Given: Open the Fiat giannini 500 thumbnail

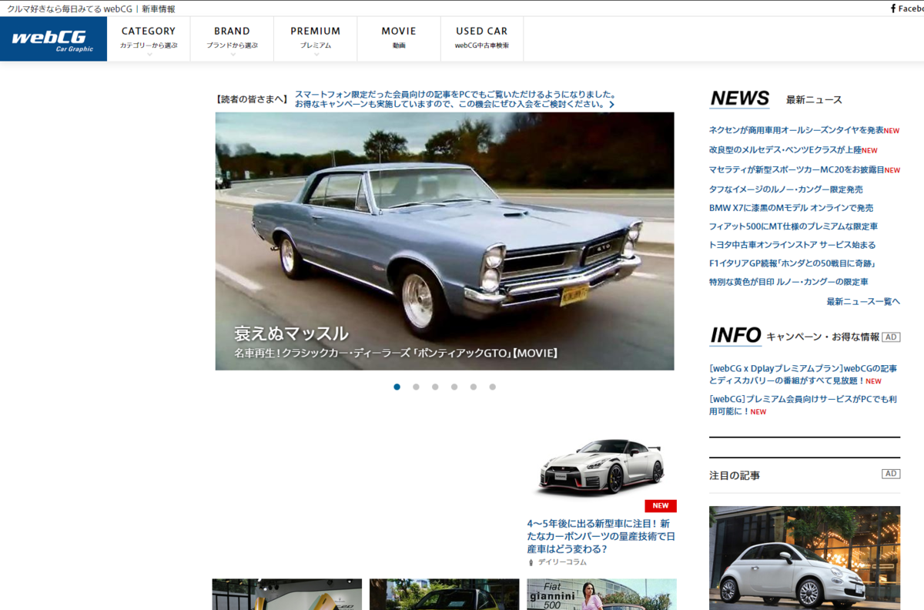Looking at the screenshot, I should (601, 595).
